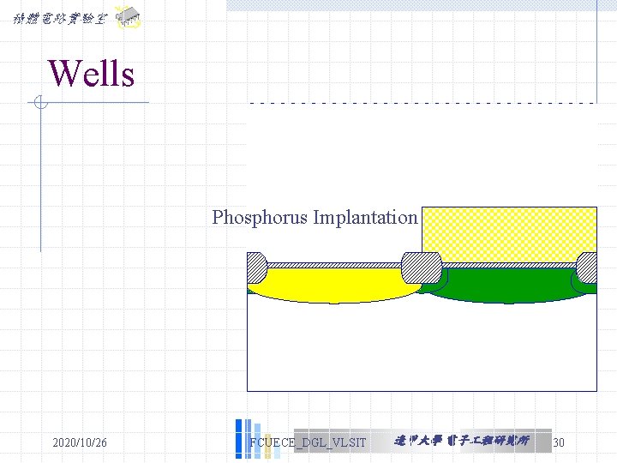
Task: Click the Chinese lab name in header
Action: tap(60, 19)
